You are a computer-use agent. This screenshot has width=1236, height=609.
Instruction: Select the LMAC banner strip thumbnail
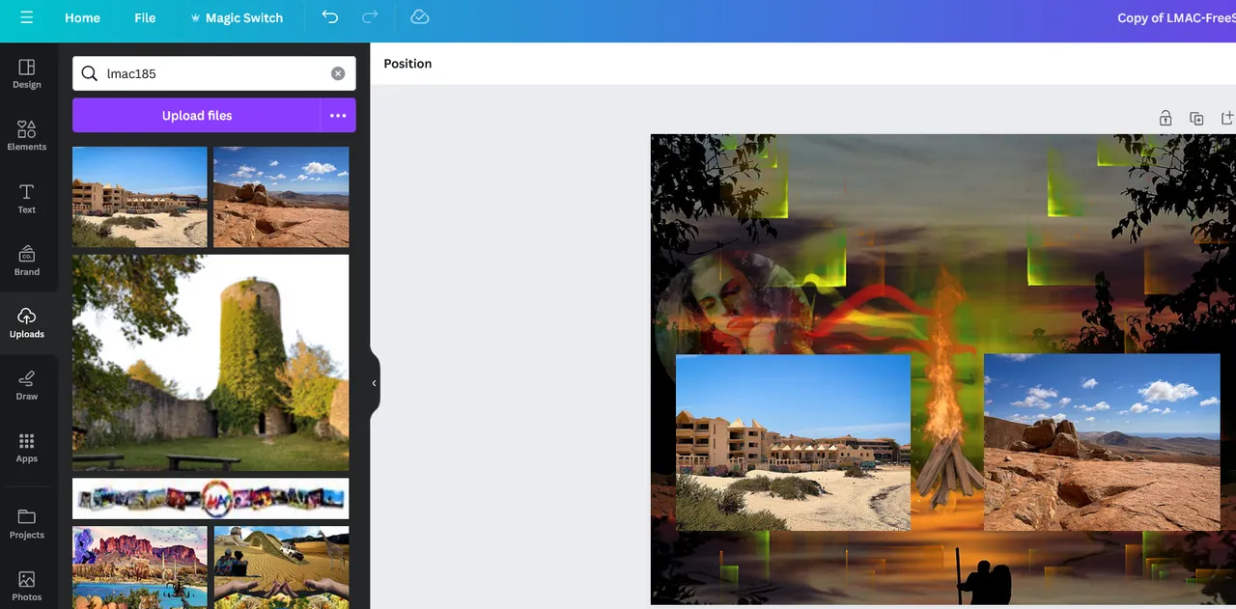[x=211, y=499]
